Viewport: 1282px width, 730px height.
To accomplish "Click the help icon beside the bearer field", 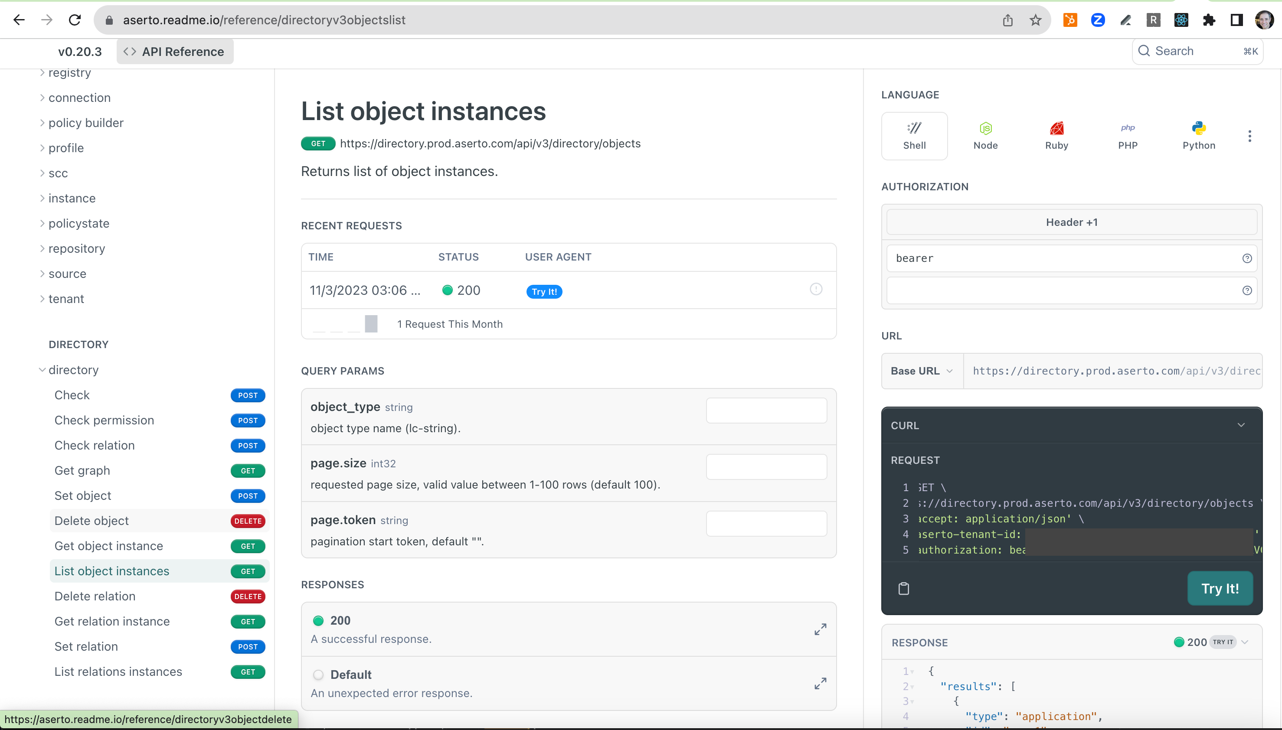I will pos(1247,258).
